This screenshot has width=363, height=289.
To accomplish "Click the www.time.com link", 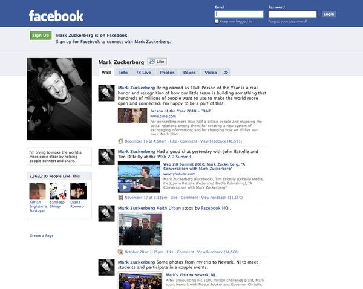I will click(x=163, y=116).
